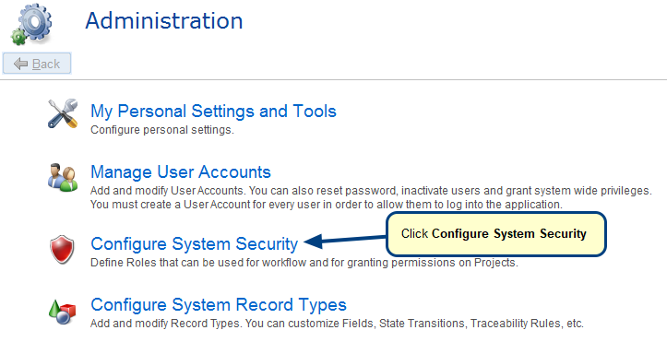Click the dark blue arrow pointing to Security
This screenshot has height=342, width=667.
[345, 241]
